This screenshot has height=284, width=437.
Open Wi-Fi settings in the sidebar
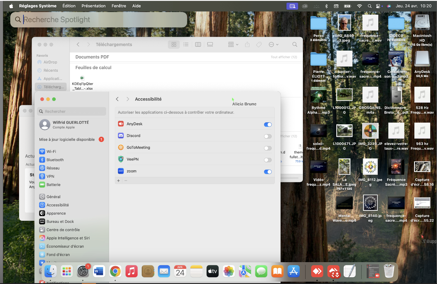click(51, 151)
